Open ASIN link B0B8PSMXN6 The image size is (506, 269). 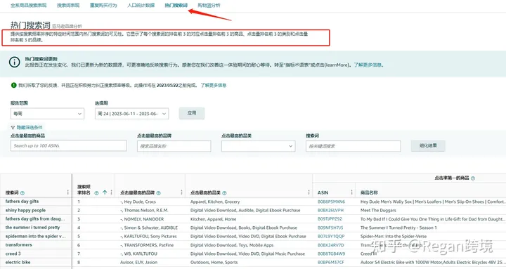point(331,202)
